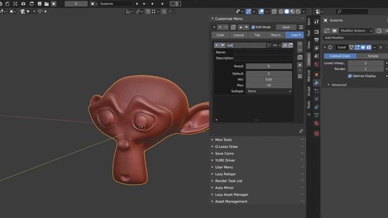Select Catmull-Clark subdivision type
This screenshot has height=218, width=388.
click(x=340, y=56)
